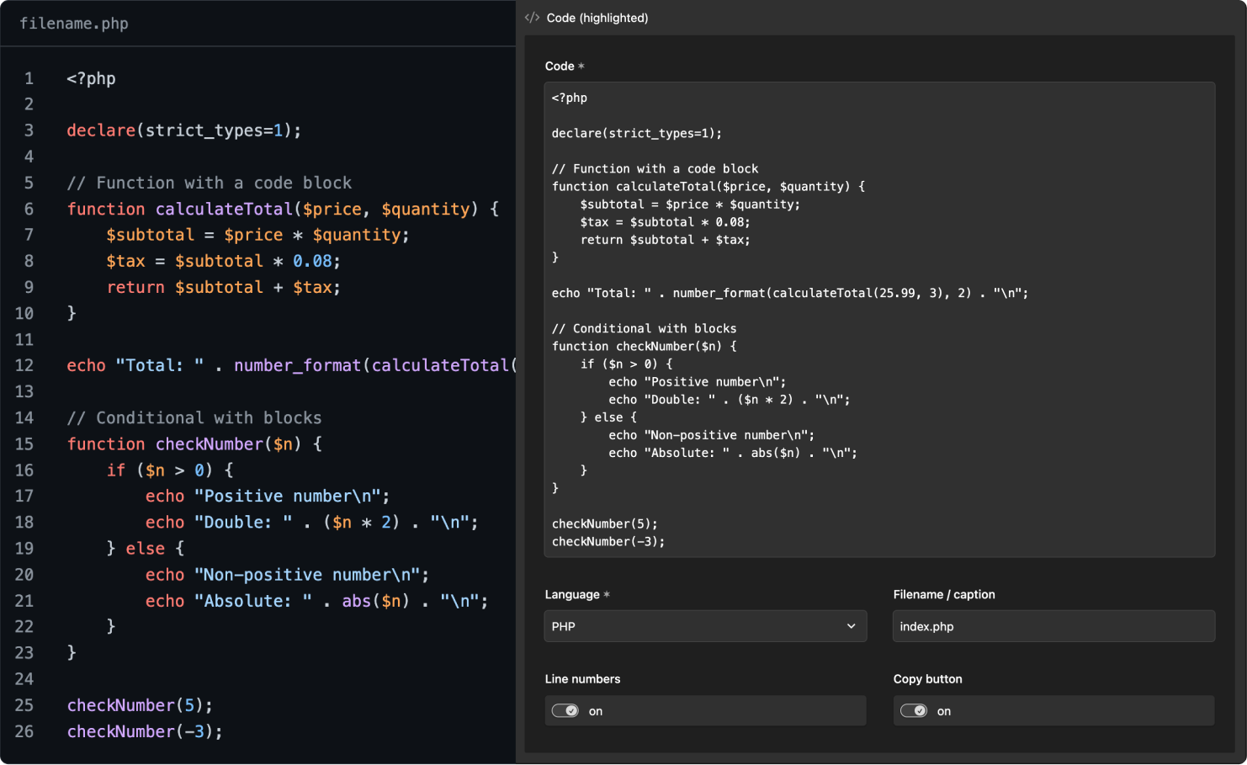Click 'checkNumber(5);' in the preview line 25

point(140,705)
